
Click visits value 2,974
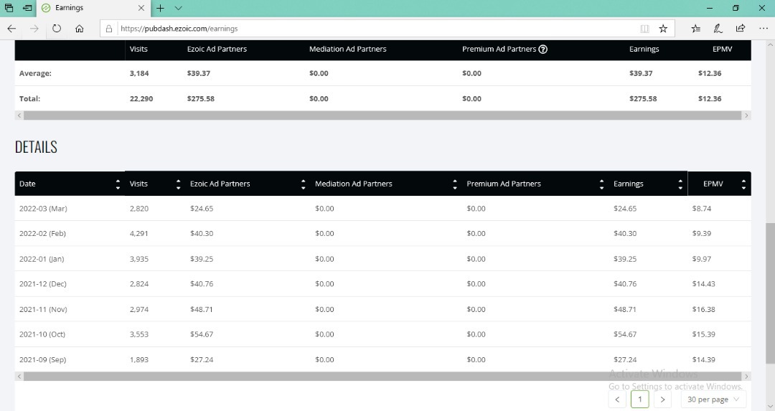pyautogui.click(x=139, y=309)
